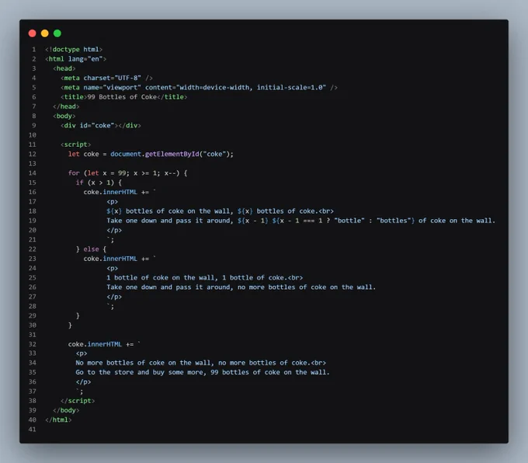The width and height of the screenshot is (528, 463).
Task: Click the '</p>' tag on line 27
Action: (x=114, y=297)
